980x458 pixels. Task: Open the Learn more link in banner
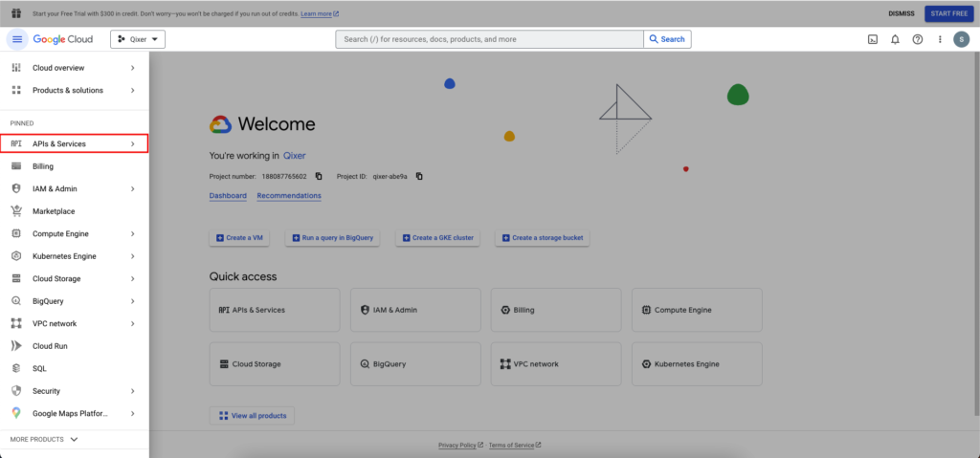[x=320, y=13]
